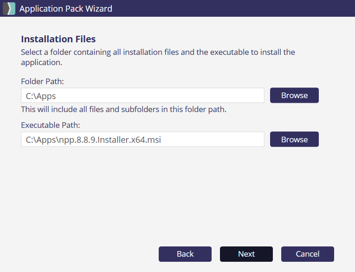Click the empty title bar area right of title
The width and height of the screenshot is (355, 272).
[x=232, y=8]
